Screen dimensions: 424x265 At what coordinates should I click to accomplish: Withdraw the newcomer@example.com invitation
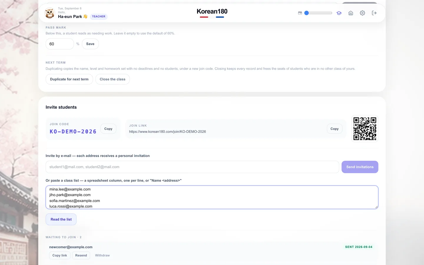(x=102, y=255)
